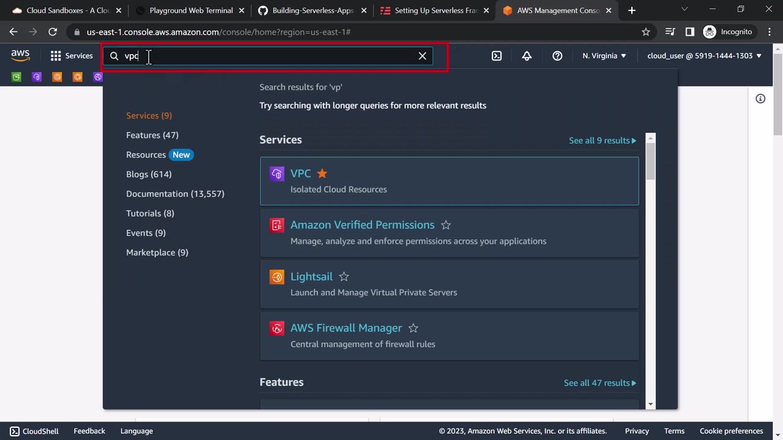Click the CloudShell icon in the footer
The width and height of the screenshot is (783, 440).
coord(15,431)
